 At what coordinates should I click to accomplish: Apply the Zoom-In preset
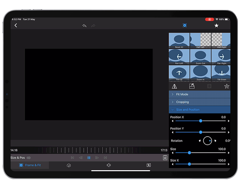200,73
